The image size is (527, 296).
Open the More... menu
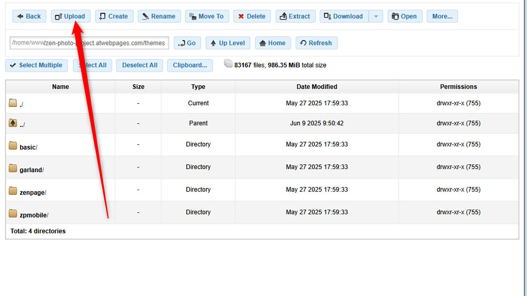442,16
